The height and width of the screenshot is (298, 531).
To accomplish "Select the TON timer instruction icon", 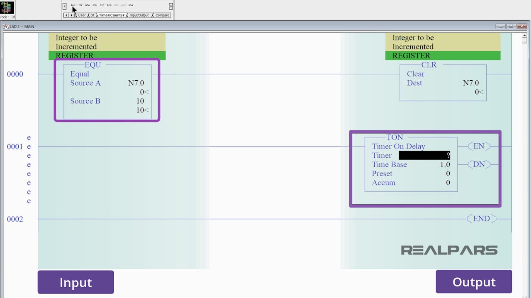I will pos(73,5).
